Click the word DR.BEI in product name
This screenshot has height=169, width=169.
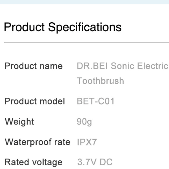point(92,66)
